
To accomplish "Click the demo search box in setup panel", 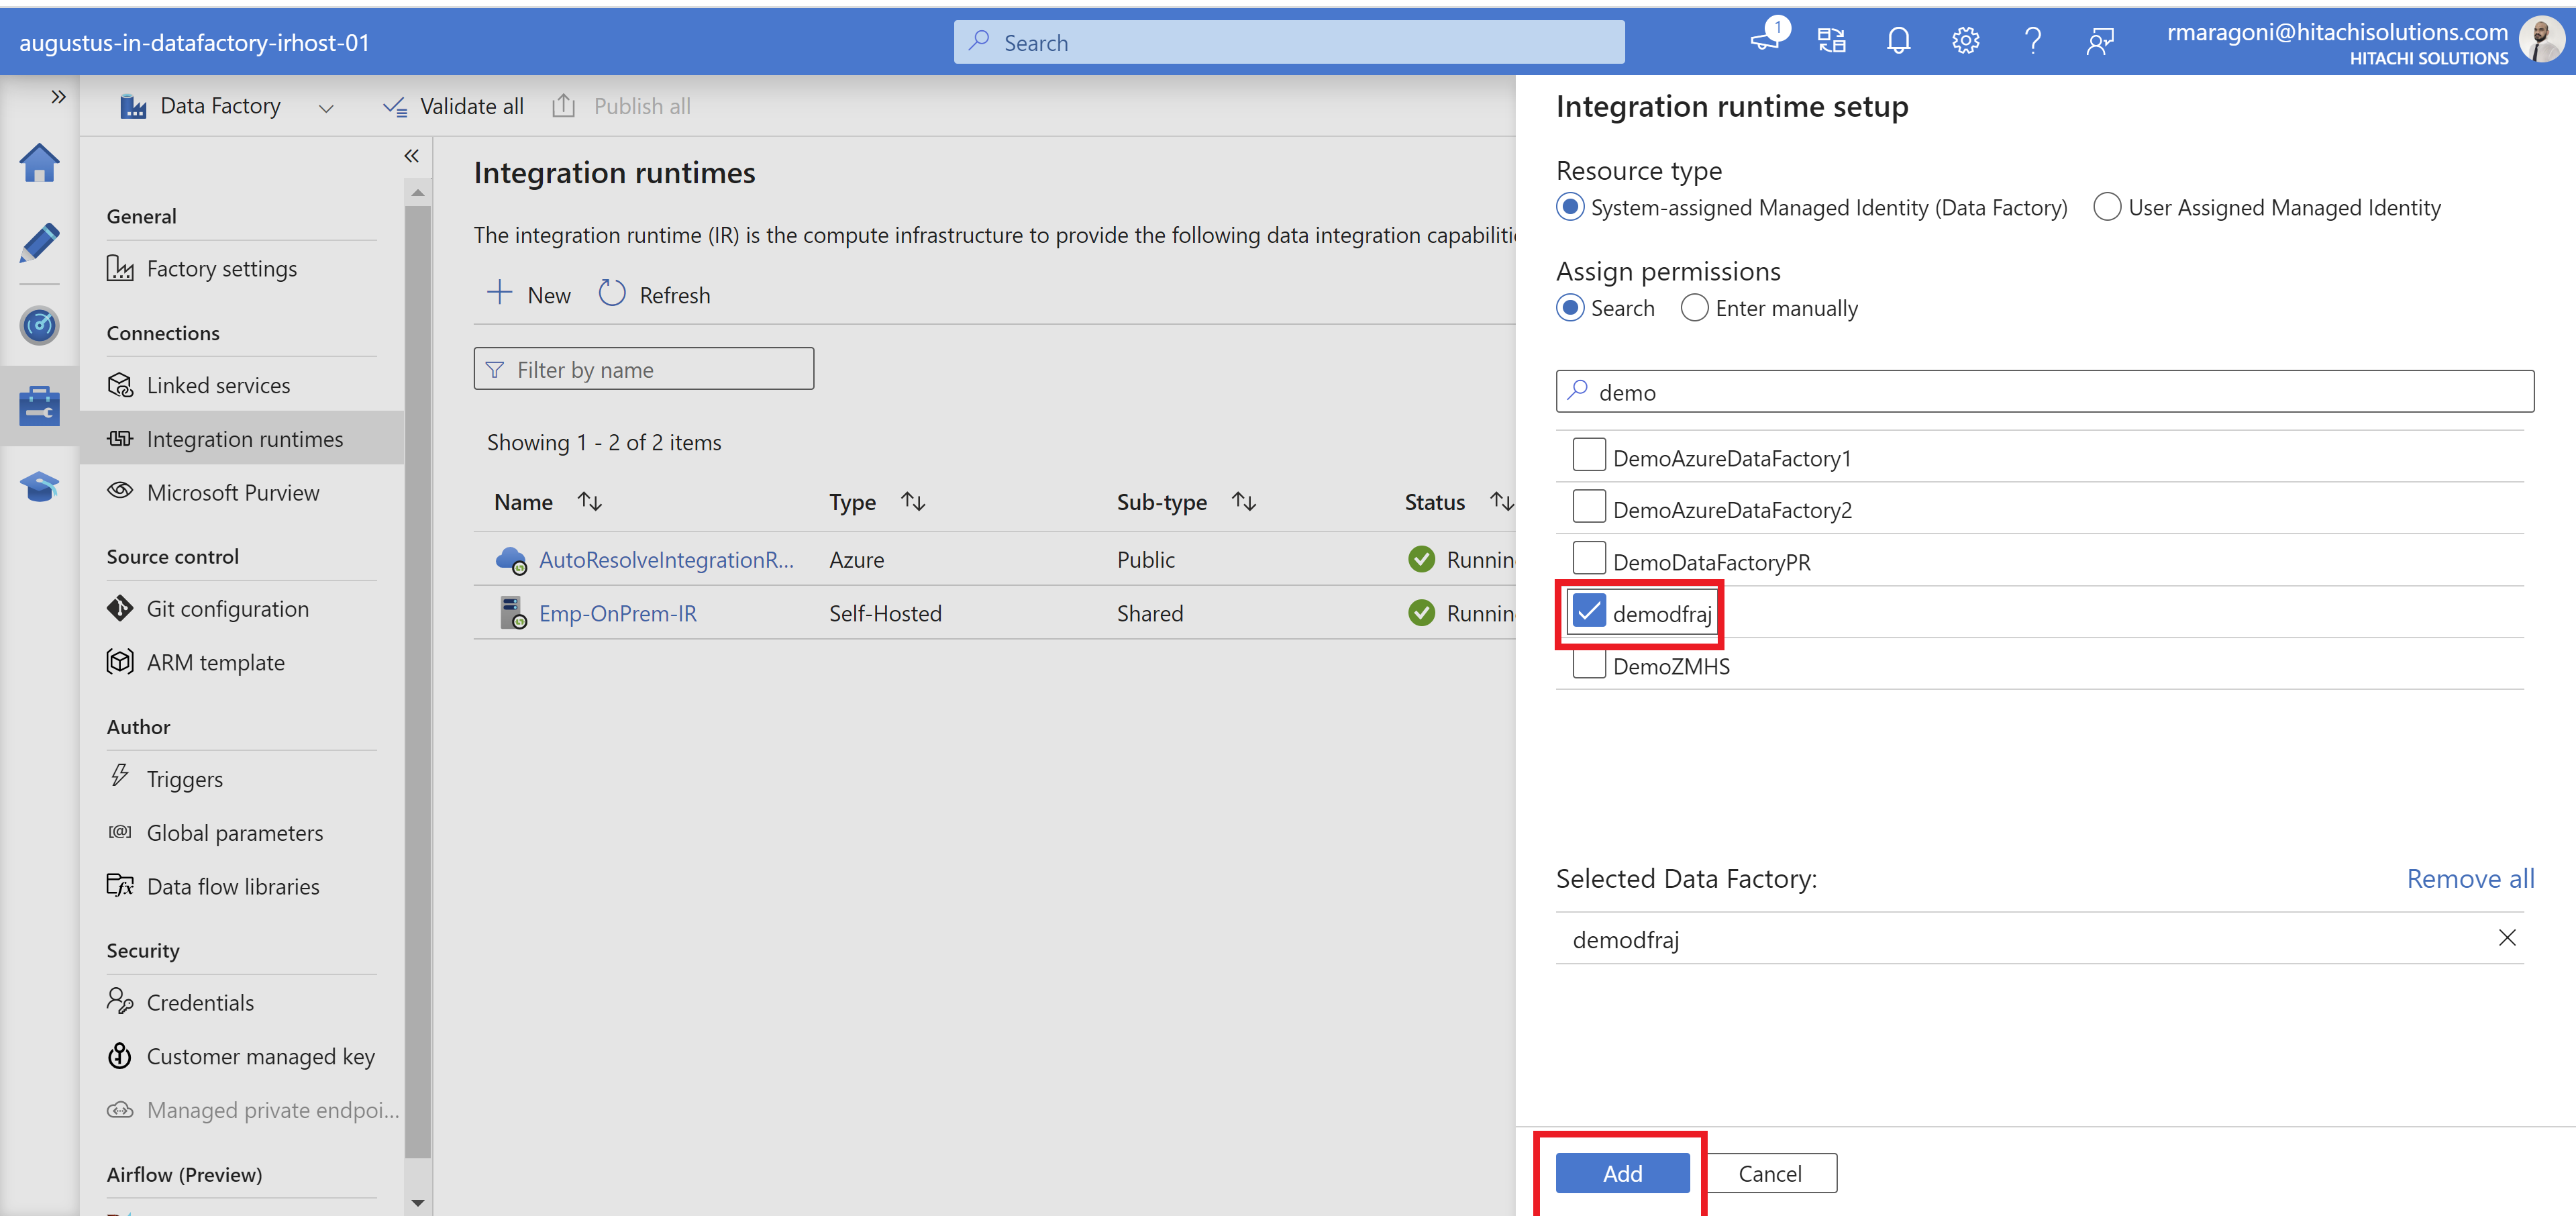I will pyautogui.click(x=2044, y=391).
